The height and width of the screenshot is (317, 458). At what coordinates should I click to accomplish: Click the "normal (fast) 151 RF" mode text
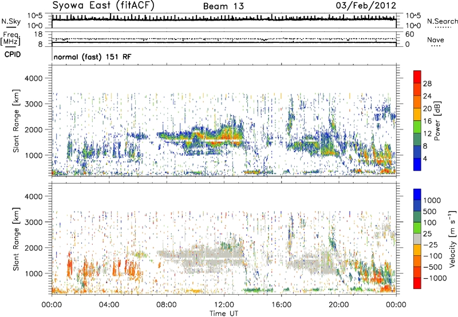click(92, 57)
